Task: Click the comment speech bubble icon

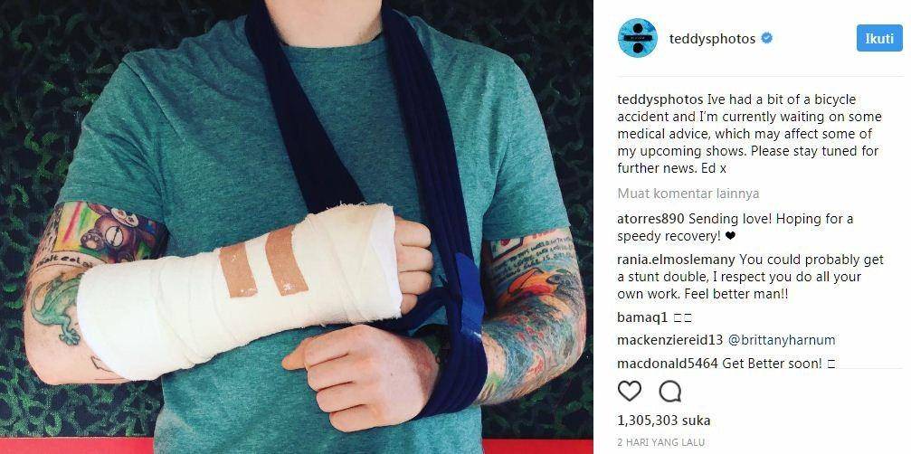Action: pos(669,392)
